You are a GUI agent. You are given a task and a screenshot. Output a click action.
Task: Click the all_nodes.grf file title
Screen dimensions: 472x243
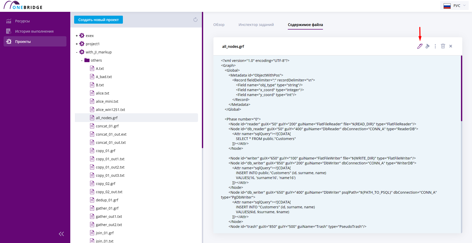coord(233,46)
